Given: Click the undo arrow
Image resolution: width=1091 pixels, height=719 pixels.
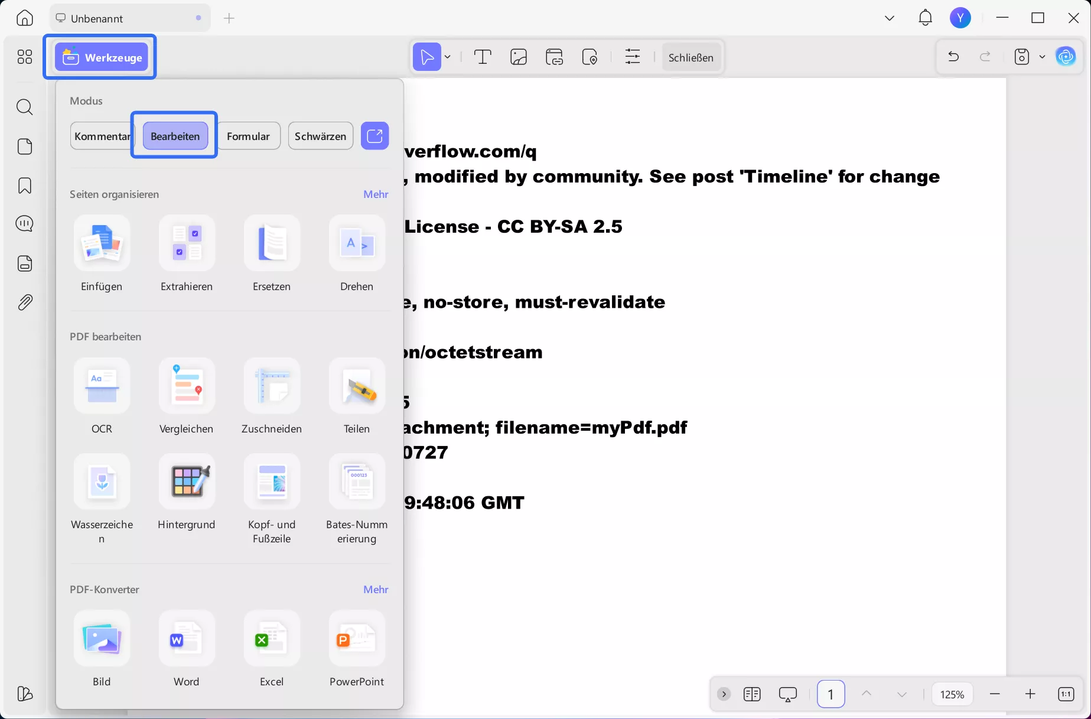Looking at the screenshot, I should point(953,57).
